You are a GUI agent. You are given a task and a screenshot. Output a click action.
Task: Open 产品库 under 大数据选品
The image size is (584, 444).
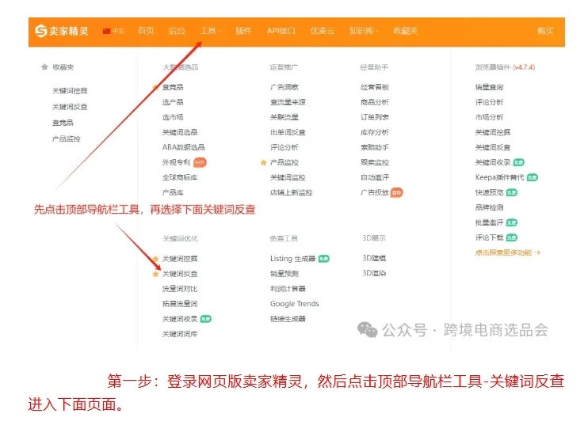(x=173, y=192)
